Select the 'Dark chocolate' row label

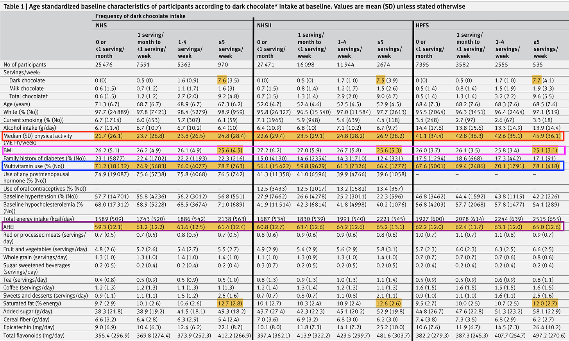click(27, 80)
